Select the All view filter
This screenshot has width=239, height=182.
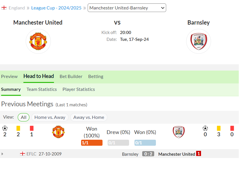23,117
